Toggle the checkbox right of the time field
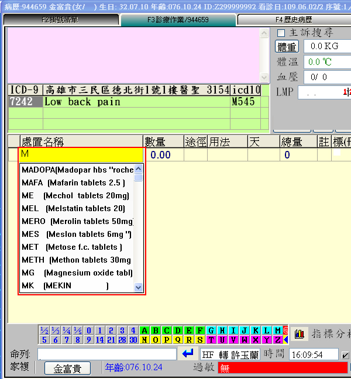The width and height of the screenshot is (351, 379). [346, 354]
